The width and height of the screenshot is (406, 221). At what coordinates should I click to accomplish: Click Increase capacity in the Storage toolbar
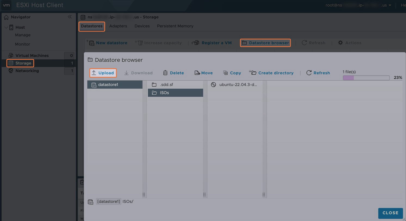pyautogui.click(x=158, y=43)
